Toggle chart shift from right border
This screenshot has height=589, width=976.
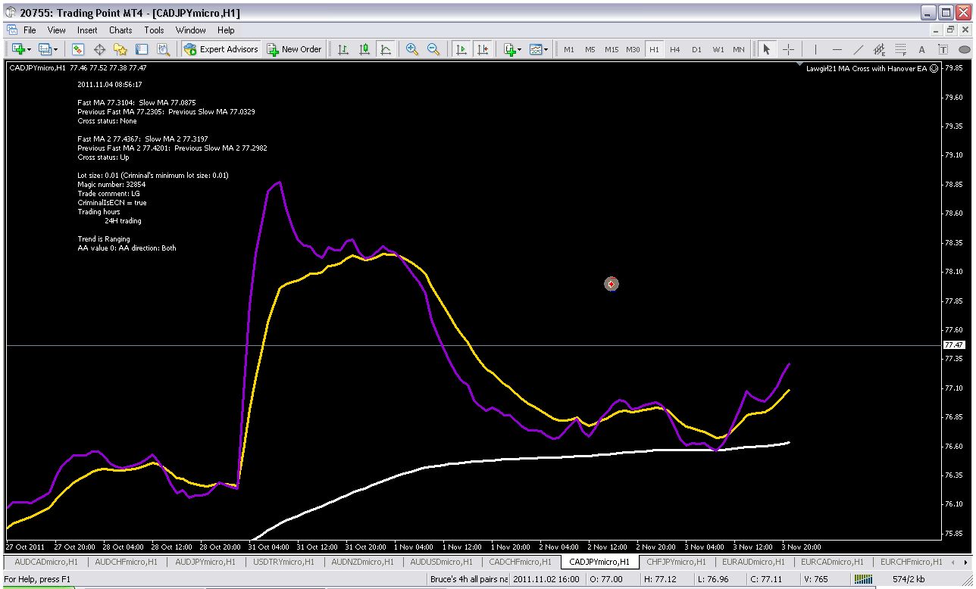coord(482,49)
